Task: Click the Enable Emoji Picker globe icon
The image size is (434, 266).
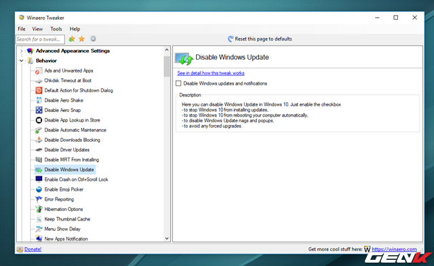Action: 39,189
